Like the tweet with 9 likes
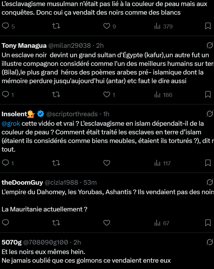Image resolution: width=214 pixels, height=269 pixels. (x=107, y=26)
